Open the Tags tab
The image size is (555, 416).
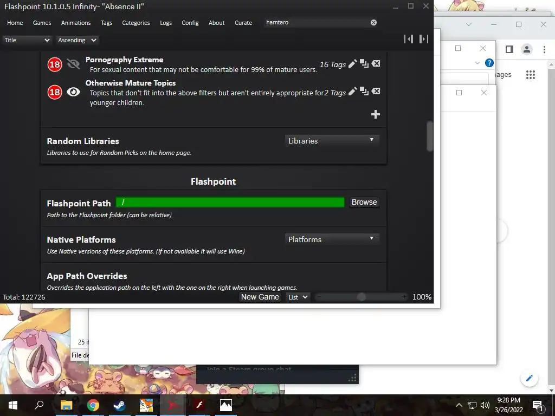(x=106, y=23)
